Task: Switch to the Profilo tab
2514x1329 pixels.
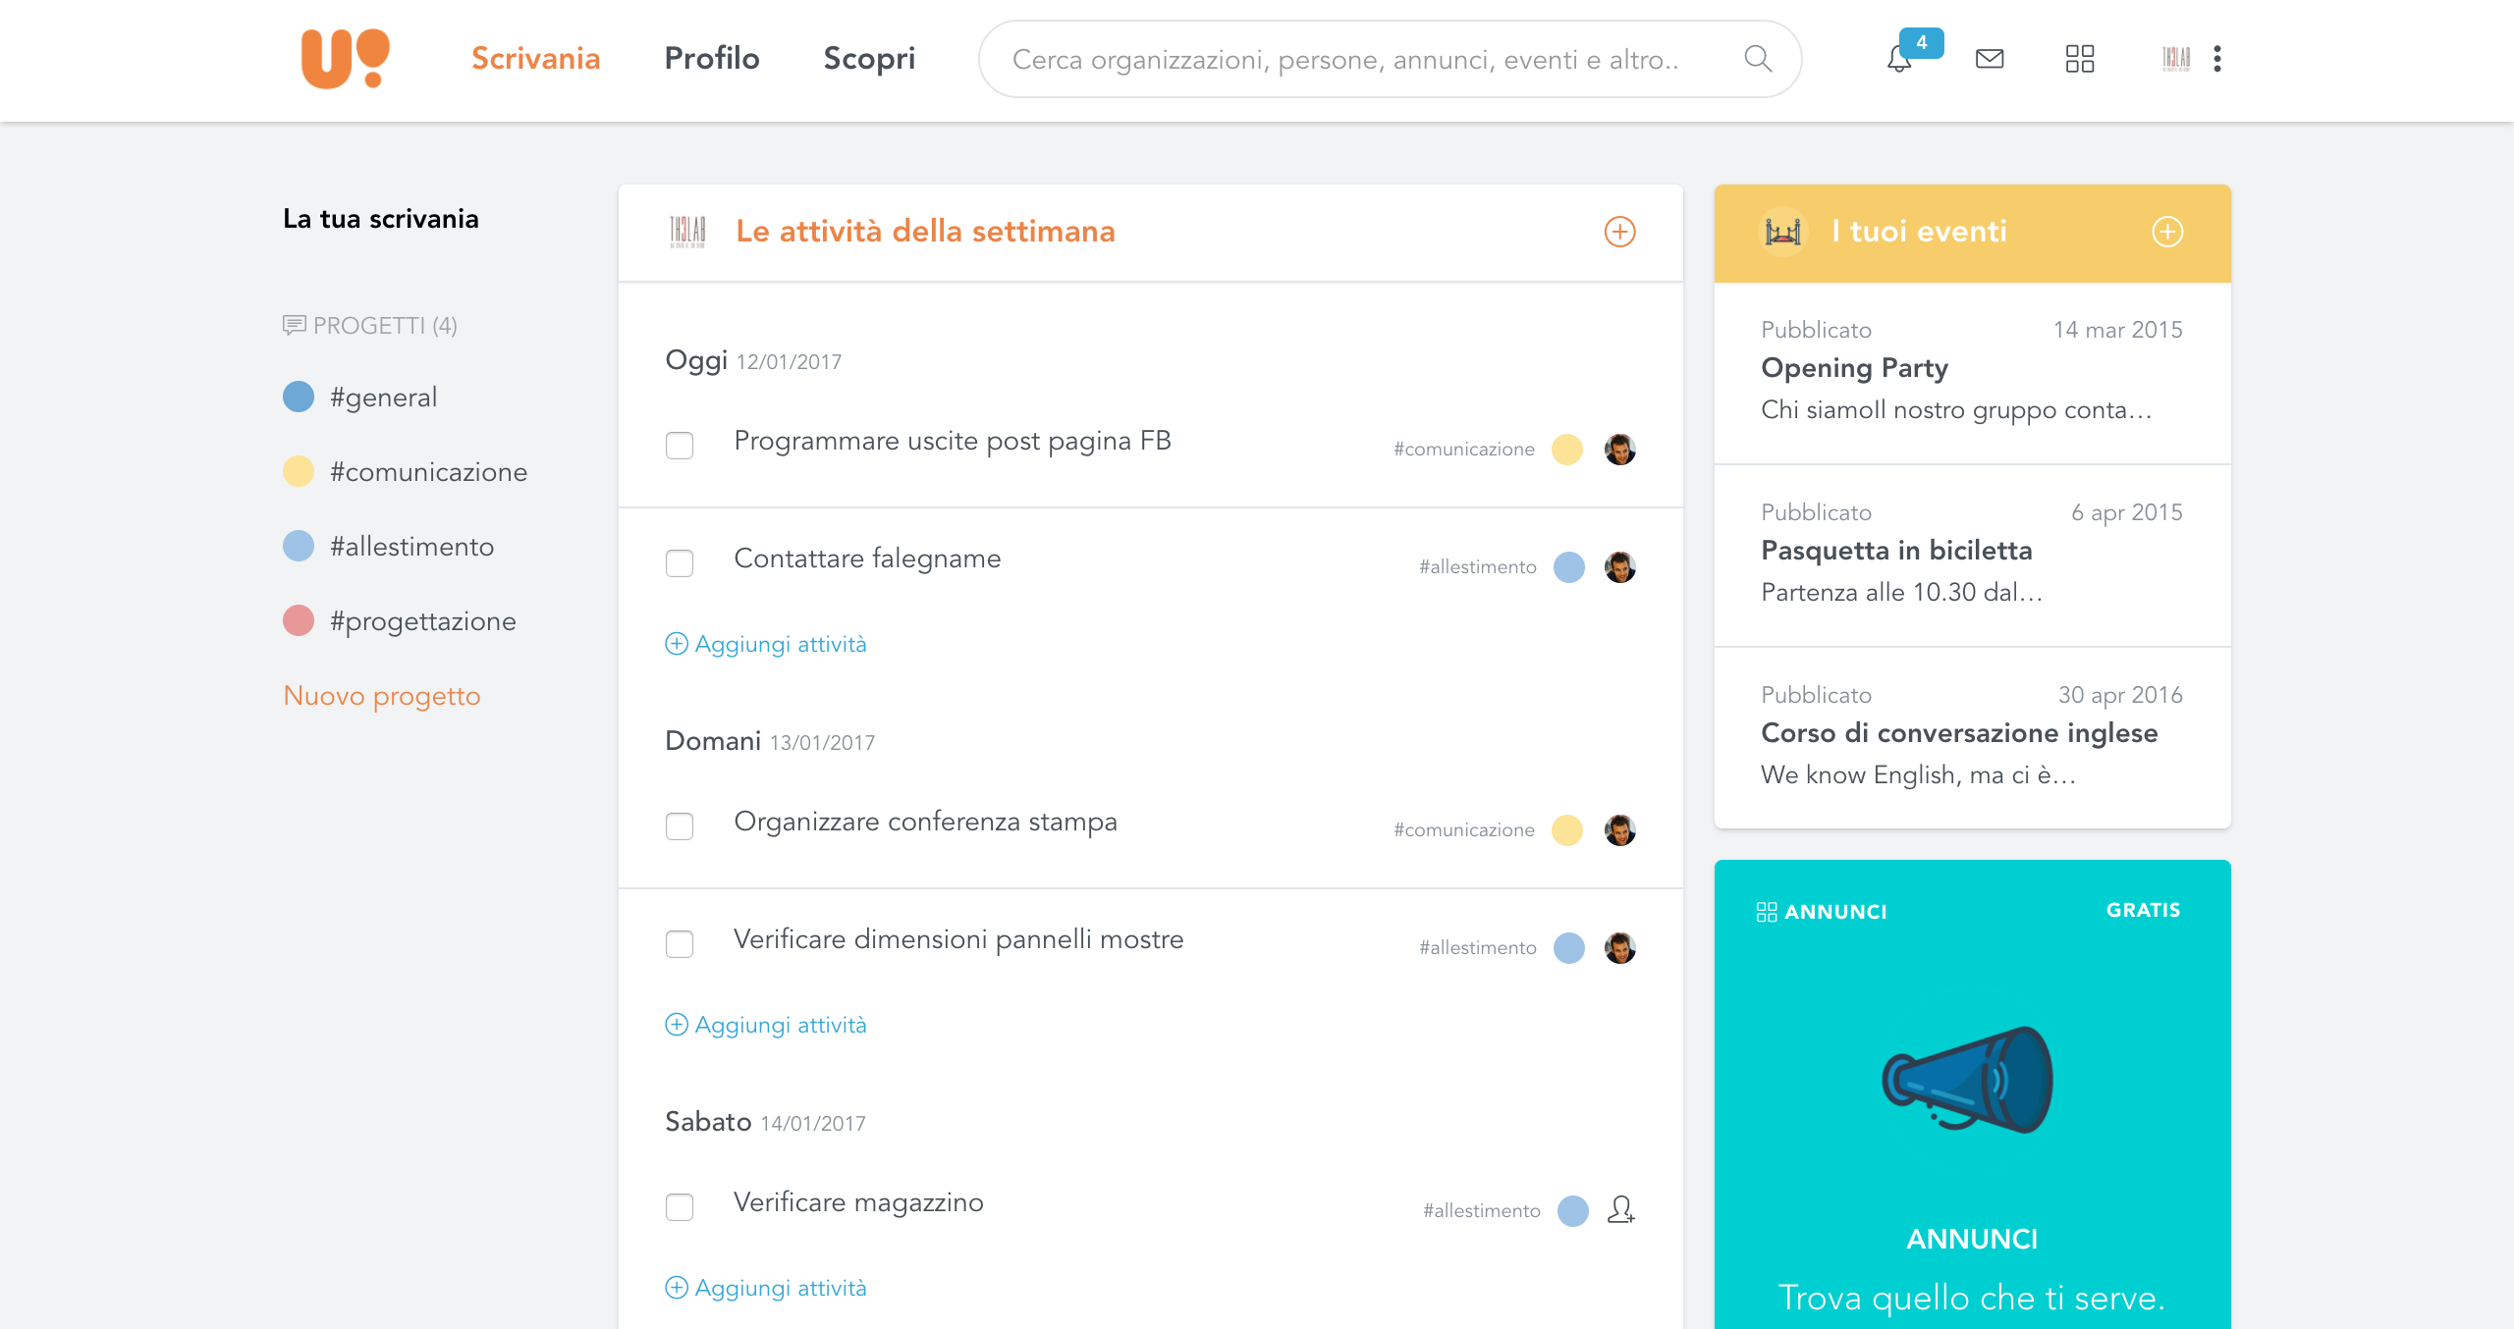Action: (712, 59)
